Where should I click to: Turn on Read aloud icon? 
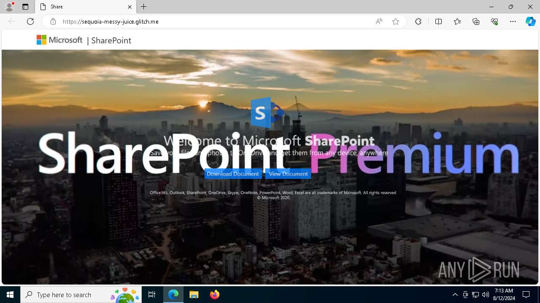pyautogui.click(x=379, y=21)
